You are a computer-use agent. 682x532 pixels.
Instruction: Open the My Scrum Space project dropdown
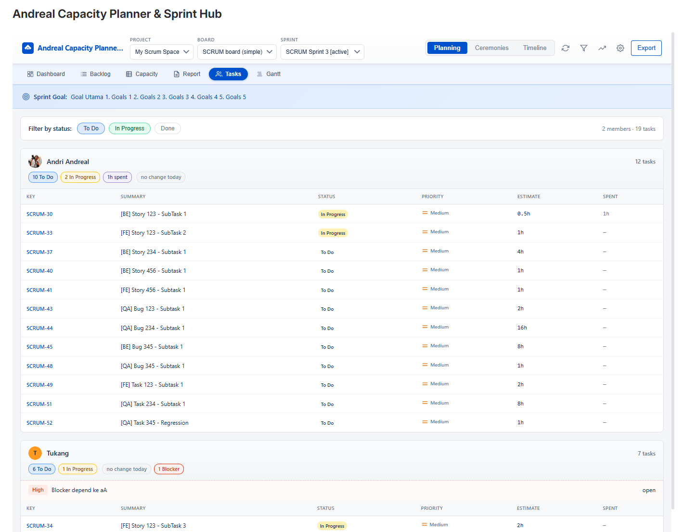(x=161, y=51)
